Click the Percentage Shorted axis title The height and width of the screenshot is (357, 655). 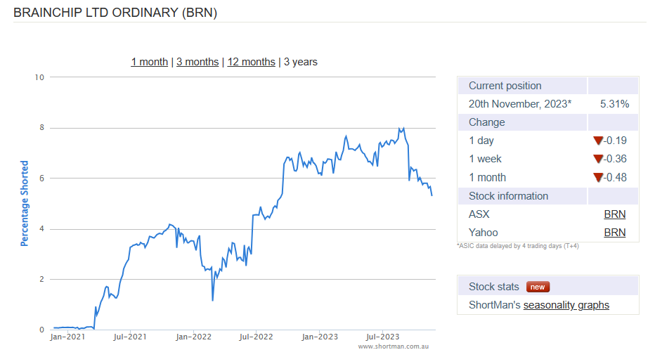pyautogui.click(x=25, y=203)
